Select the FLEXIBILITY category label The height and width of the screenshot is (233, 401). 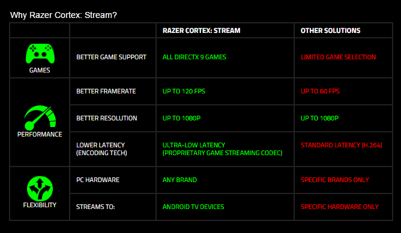pyautogui.click(x=40, y=205)
